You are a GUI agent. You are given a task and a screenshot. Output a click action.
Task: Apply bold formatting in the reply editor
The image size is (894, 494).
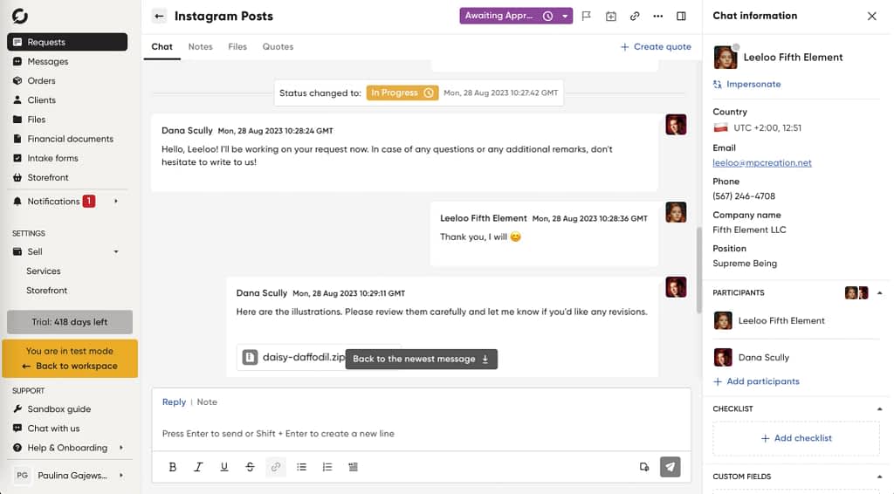point(172,467)
